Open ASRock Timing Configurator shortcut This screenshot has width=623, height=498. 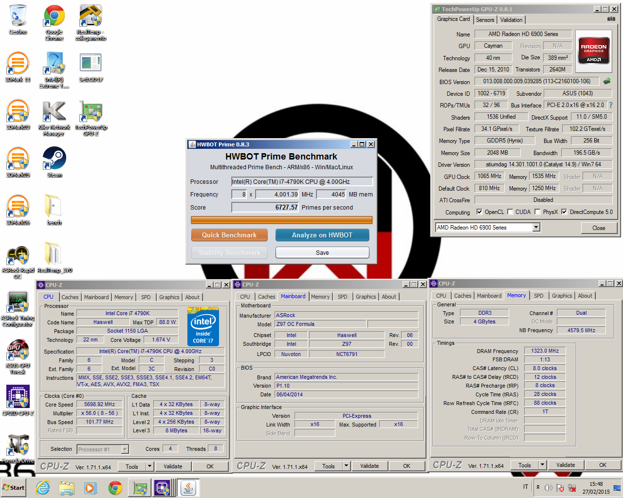[x=18, y=309]
